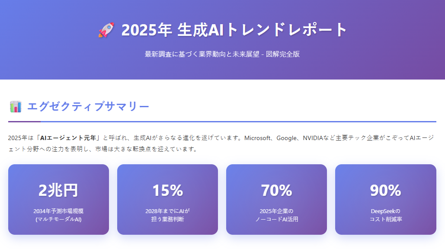Click the word NVIDIA in the summary paragraph

pos(315,138)
